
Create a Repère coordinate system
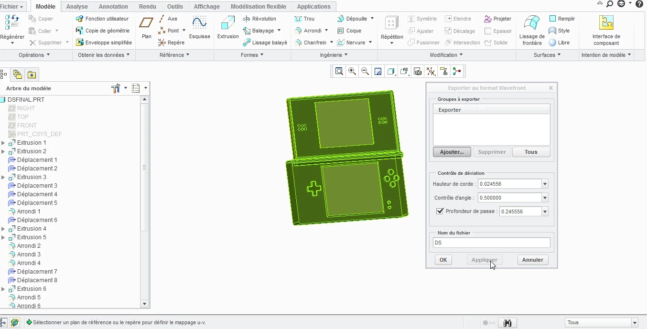tap(171, 42)
